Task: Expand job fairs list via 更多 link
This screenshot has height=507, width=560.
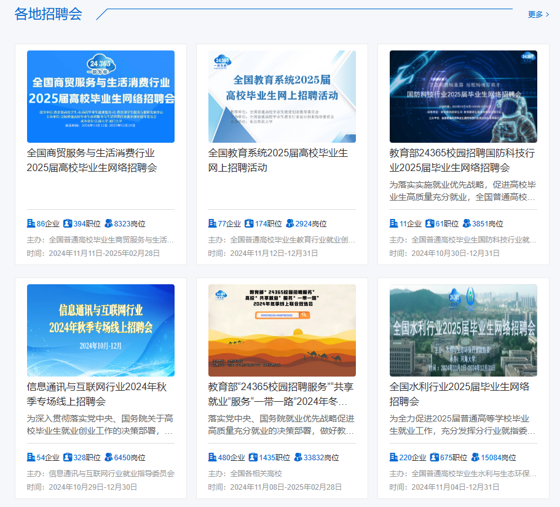Action: point(538,14)
